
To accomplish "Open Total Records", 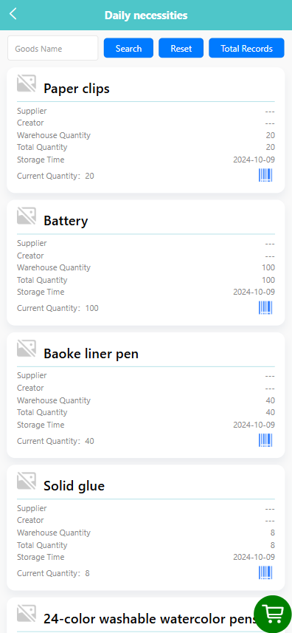I will point(246,48).
